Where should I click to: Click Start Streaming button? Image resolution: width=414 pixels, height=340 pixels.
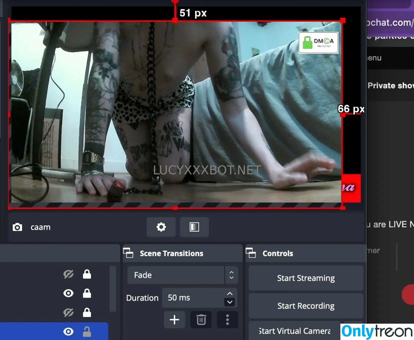click(x=306, y=278)
